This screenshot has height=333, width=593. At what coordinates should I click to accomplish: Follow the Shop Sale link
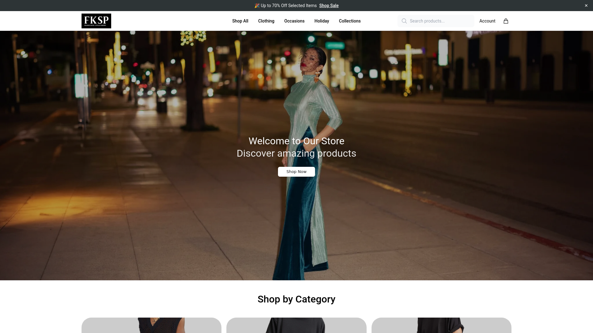[x=329, y=6]
